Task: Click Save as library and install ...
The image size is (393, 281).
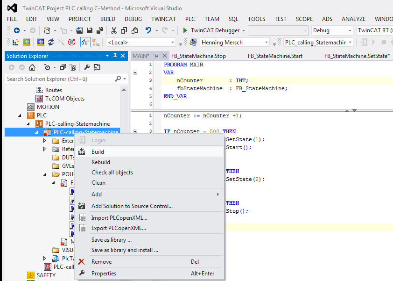Action: tap(149, 250)
